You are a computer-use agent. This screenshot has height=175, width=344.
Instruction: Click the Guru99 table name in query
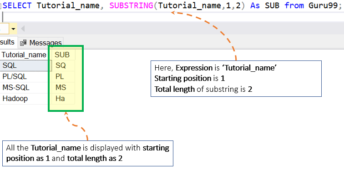(323, 5)
